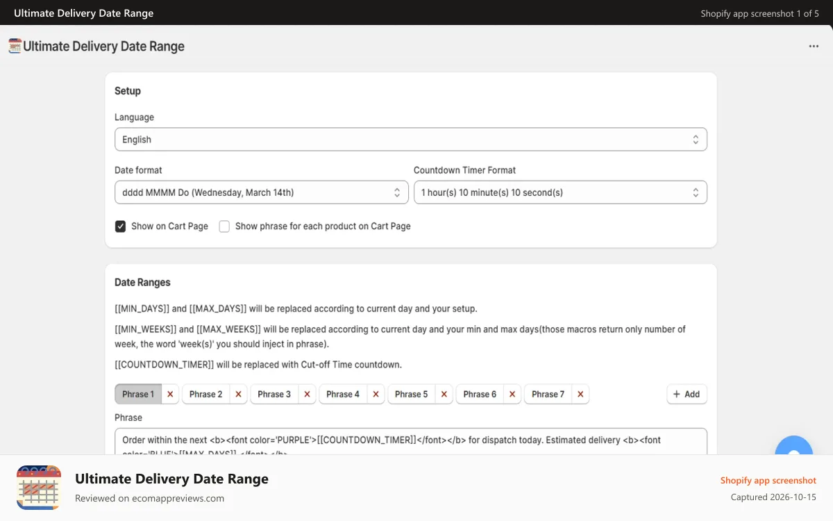Image resolution: width=833 pixels, height=521 pixels.
Task: Uncheck Show on Cart Page
Action: 120,226
